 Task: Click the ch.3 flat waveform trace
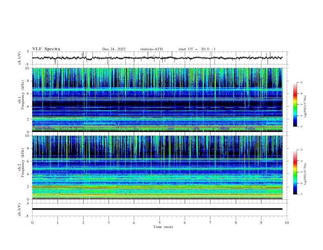[x=157, y=209]
